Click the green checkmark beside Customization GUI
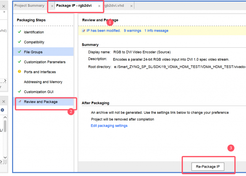Image resolution: width=246 pixels, height=176 pixels. coord(20,92)
